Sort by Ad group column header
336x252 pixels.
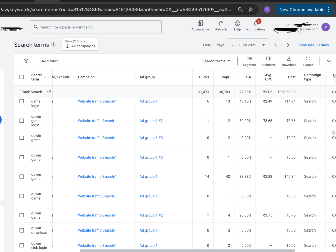[147, 77]
